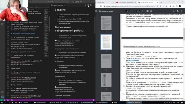Open the PDF viewer more actions menu

[182, 11]
